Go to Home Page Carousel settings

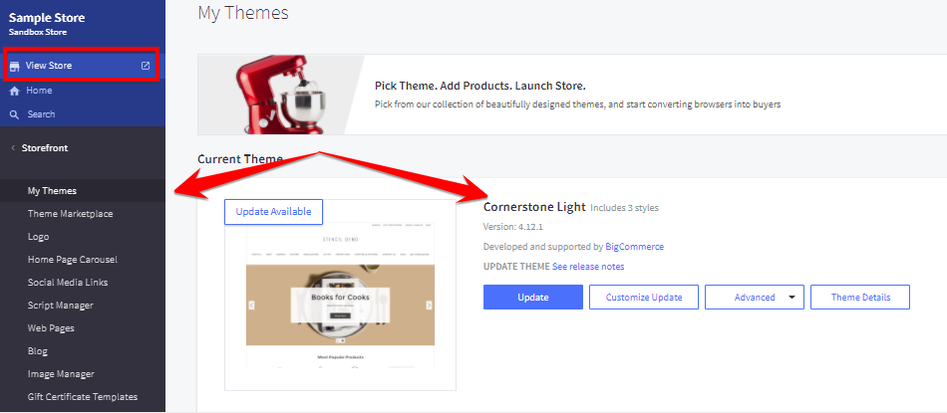(73, 260)
